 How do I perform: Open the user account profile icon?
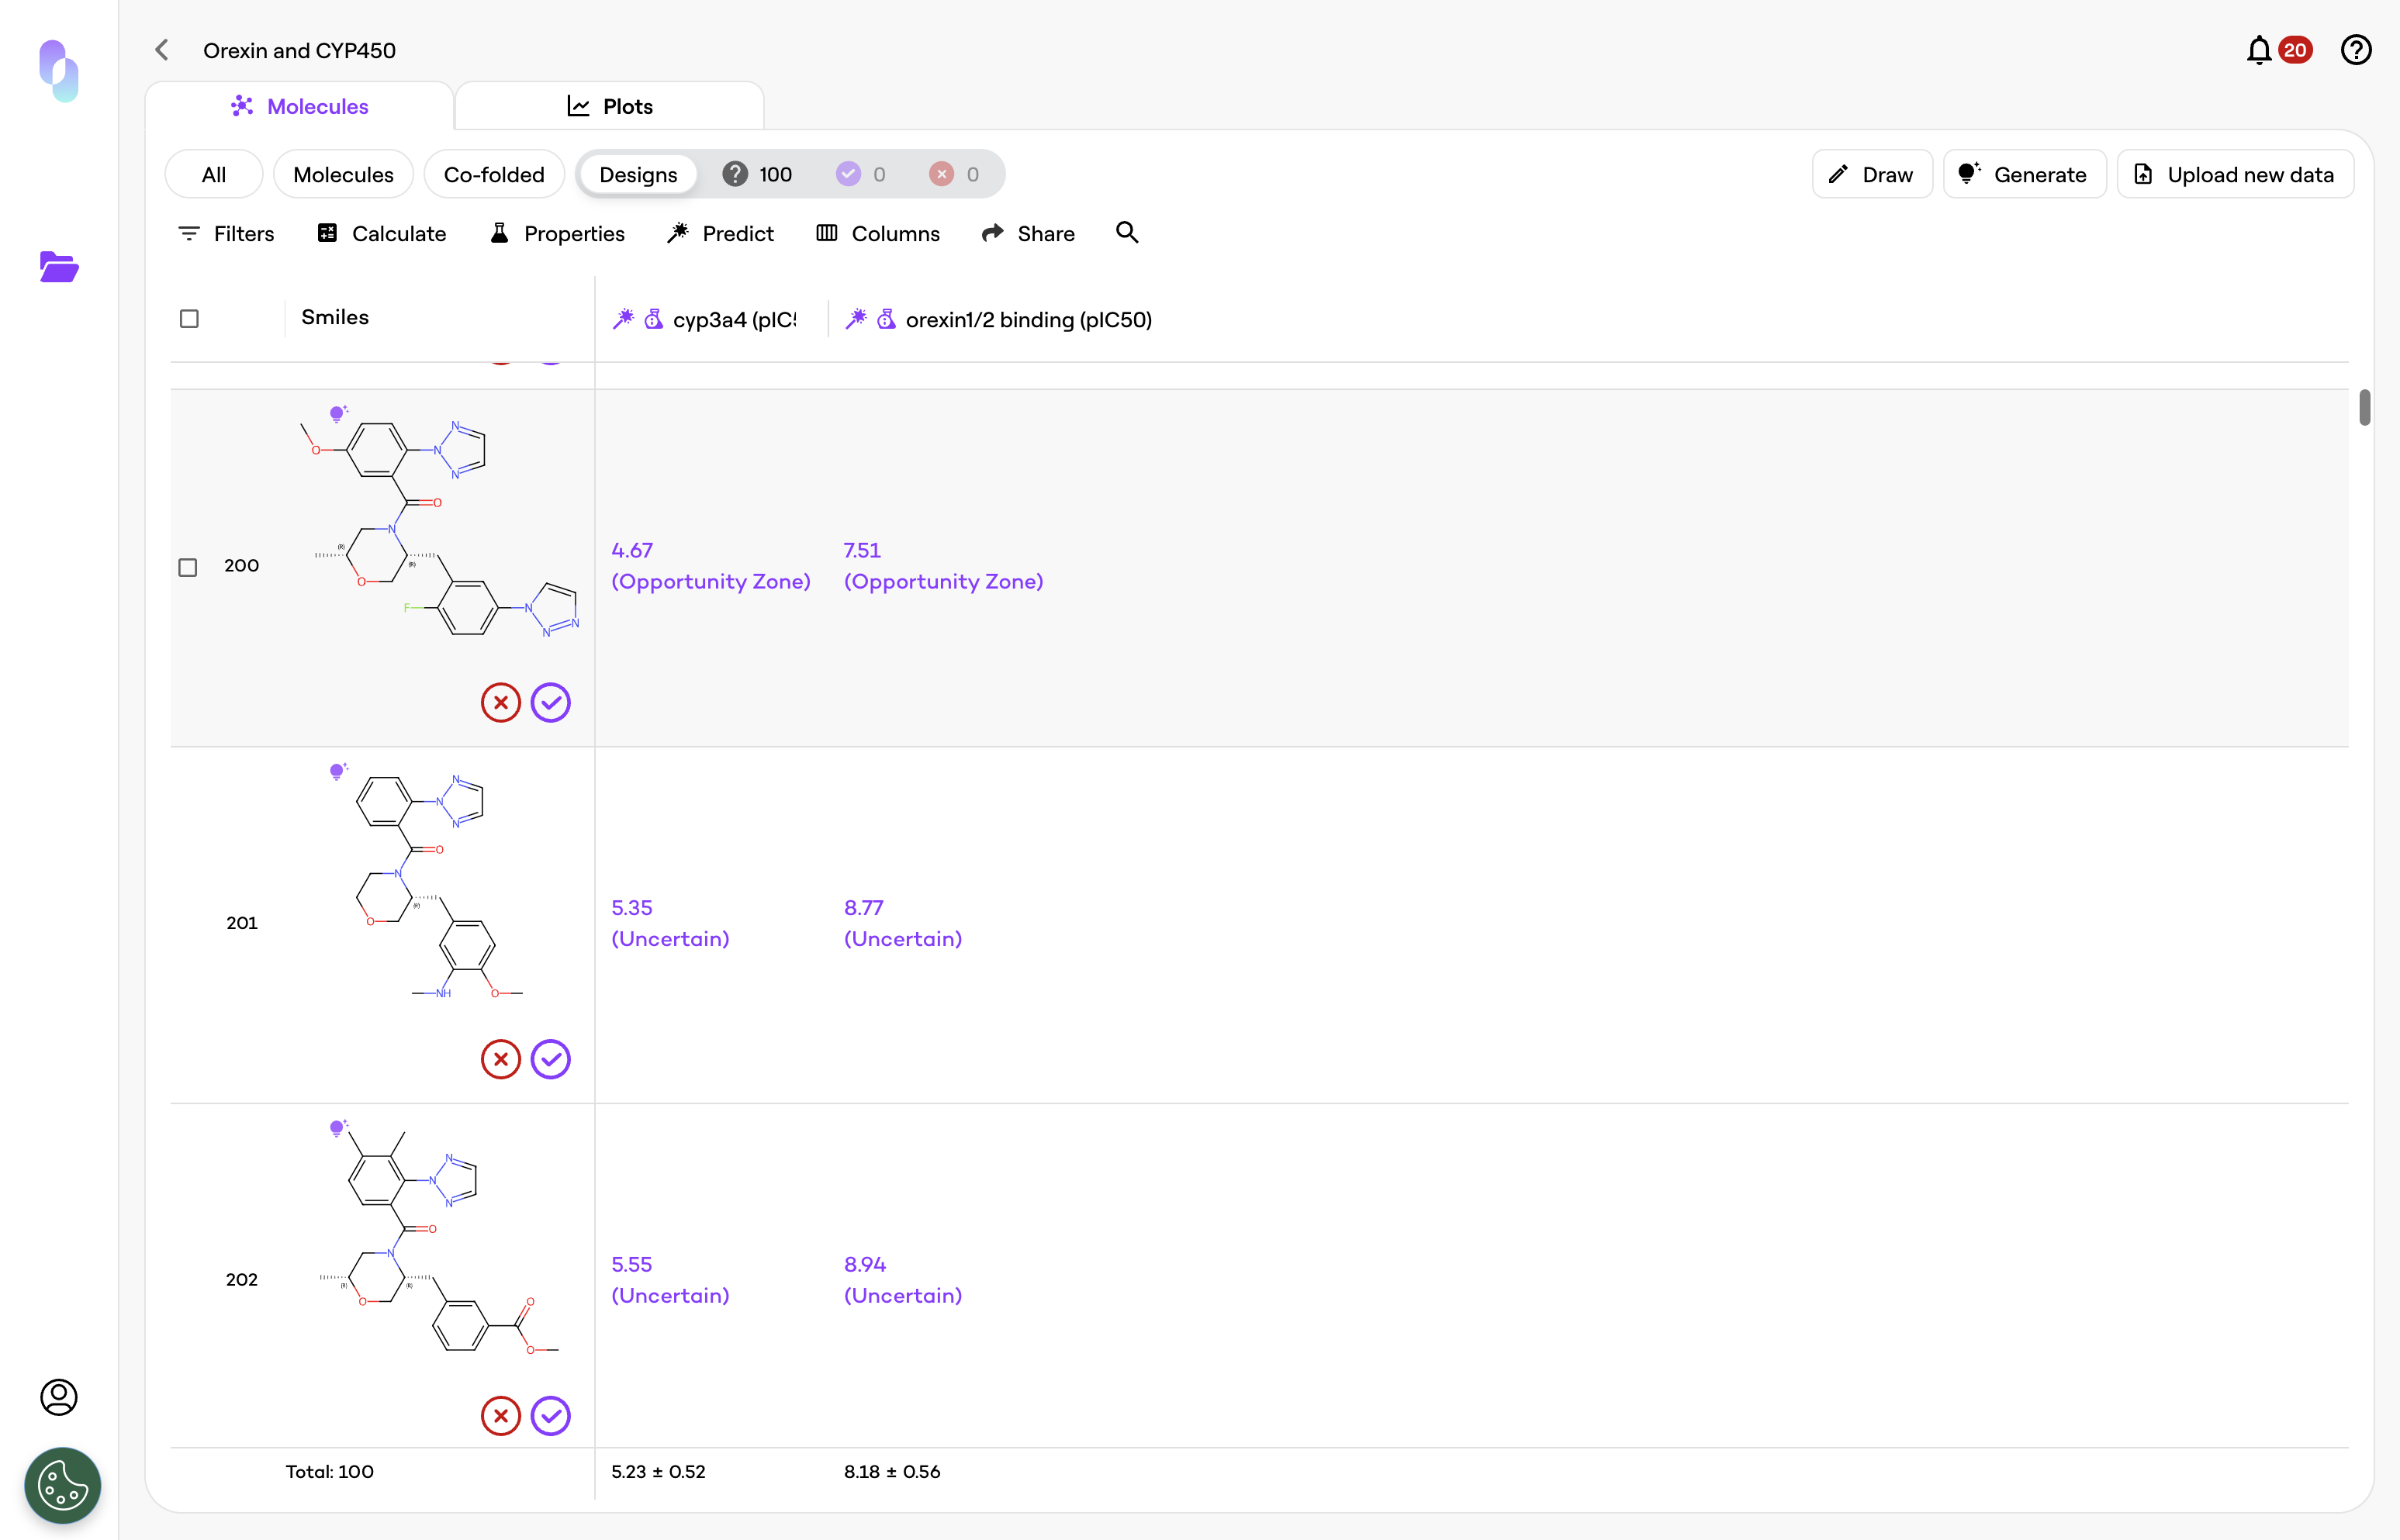(x=59, y=1396)
